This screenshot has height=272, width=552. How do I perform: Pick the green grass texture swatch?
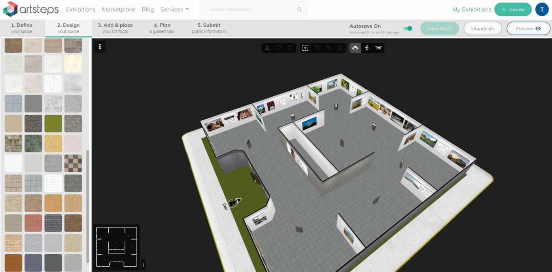pyautogui.click(x=53, y=124)
